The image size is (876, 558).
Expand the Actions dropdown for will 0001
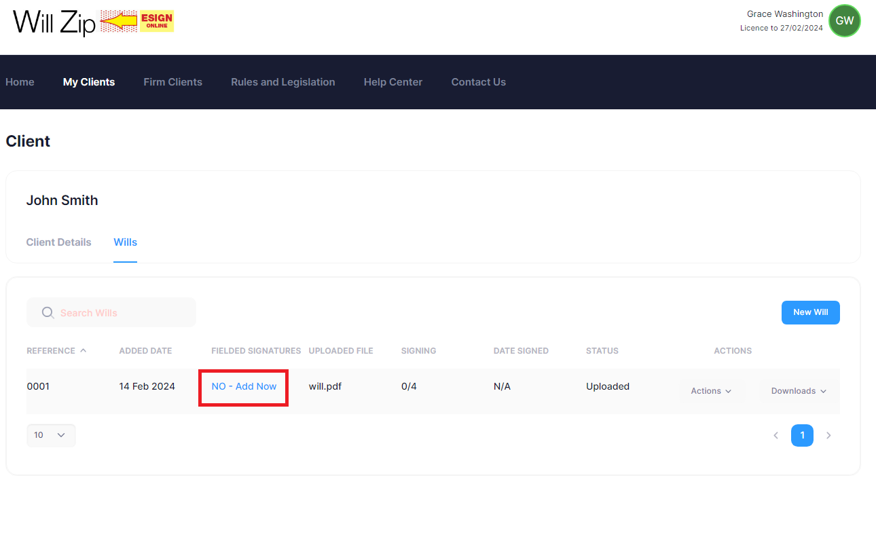point(711,391)
